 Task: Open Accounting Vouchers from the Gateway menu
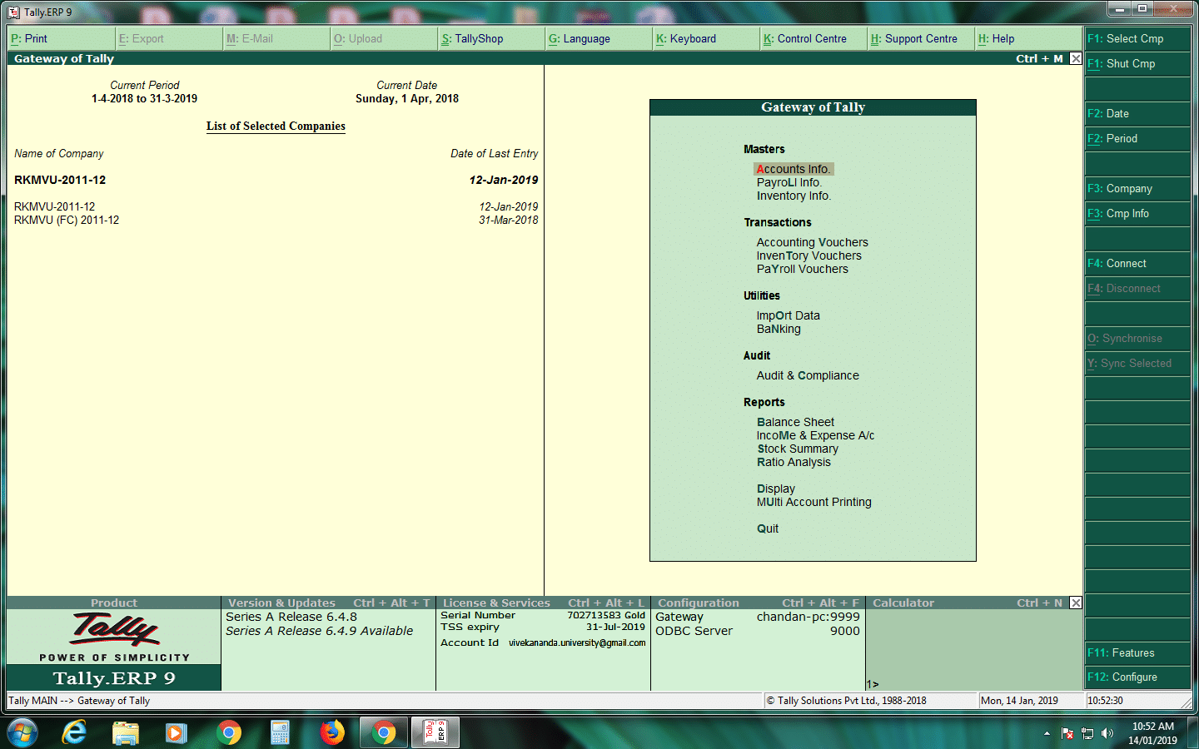point(812,242)
